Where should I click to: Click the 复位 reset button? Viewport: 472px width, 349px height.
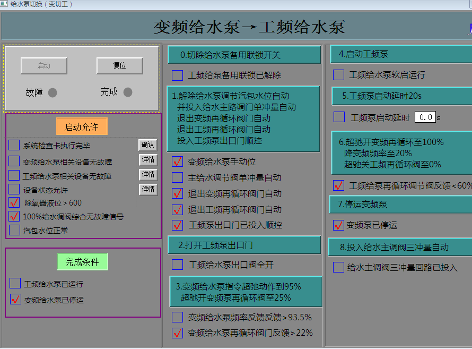point(119,66)
